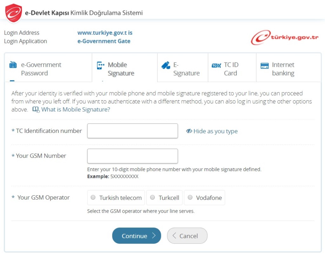Select Turkish telecom as GSM operator
Image resolution: width=325 pixels, height=256 pixels.
tap(93, 197)
